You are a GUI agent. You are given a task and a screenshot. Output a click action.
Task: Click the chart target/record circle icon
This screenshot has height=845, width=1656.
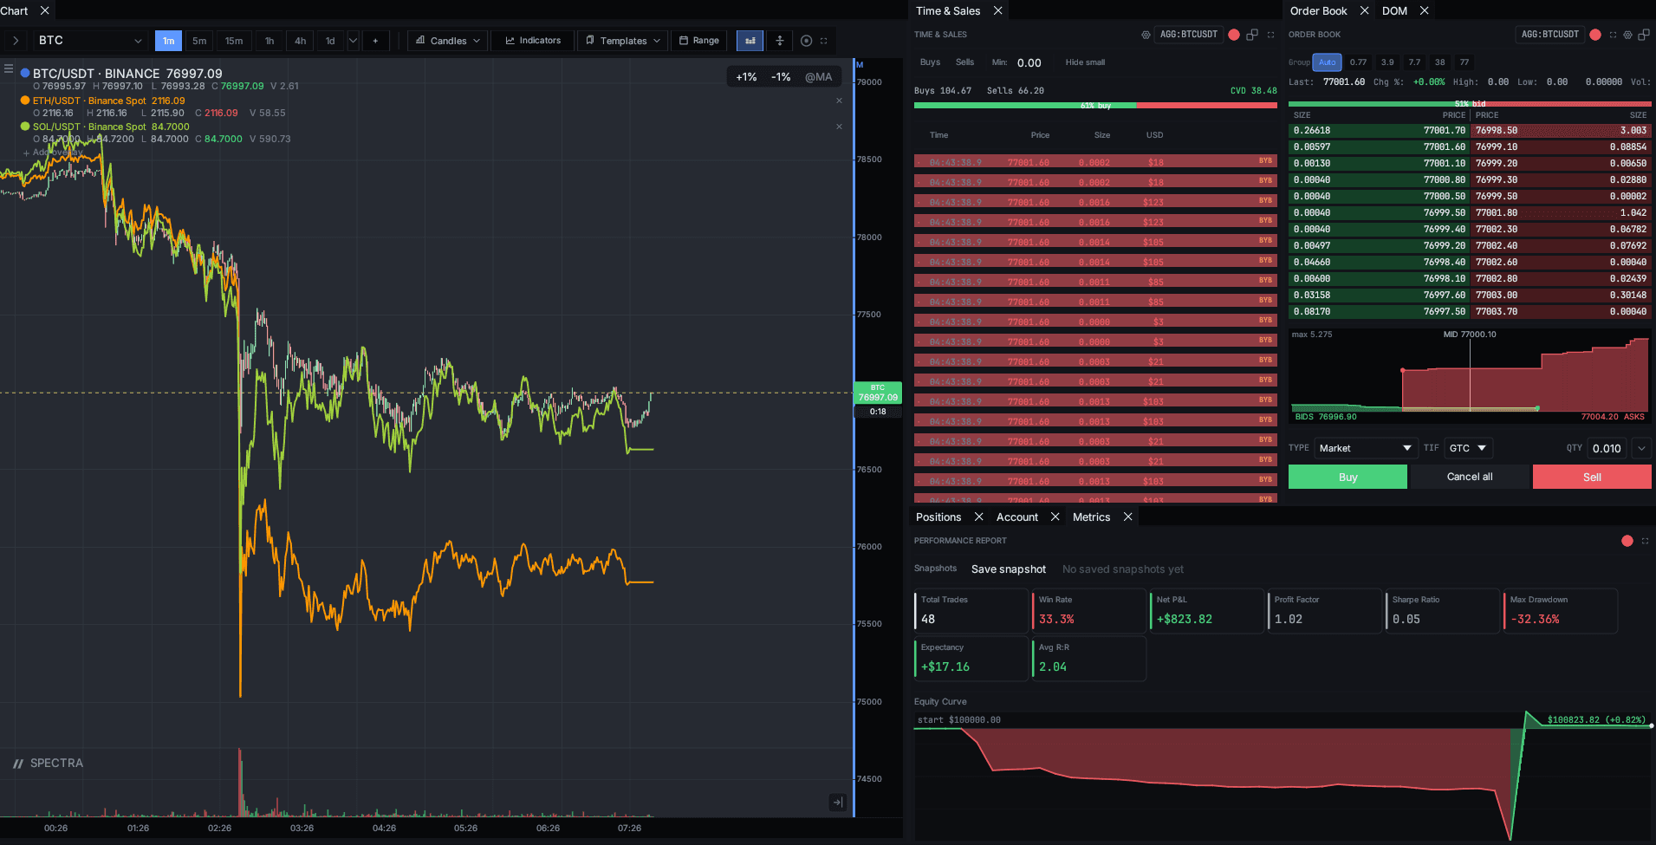pos(807,41)
